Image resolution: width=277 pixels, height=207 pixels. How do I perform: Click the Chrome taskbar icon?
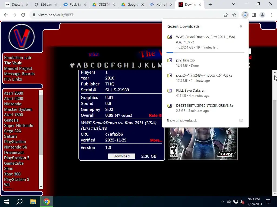[47, 202]
